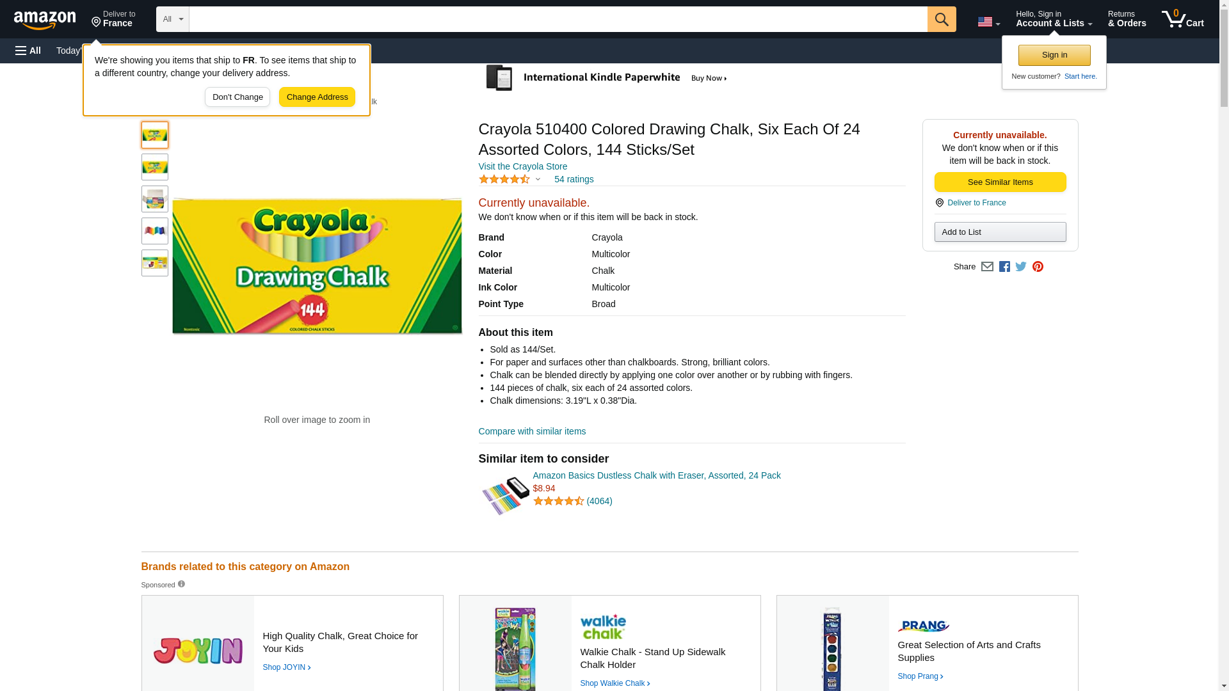1229x691 pixels.
Task: Click Change Address button
Action: point(317,97)
